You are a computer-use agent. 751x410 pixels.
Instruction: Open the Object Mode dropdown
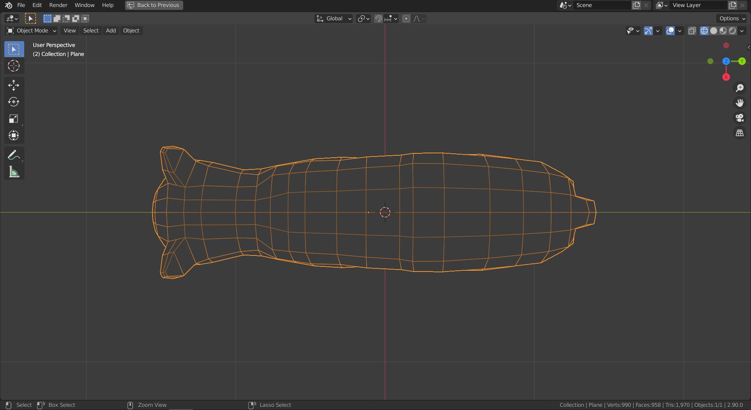[31, 31]
